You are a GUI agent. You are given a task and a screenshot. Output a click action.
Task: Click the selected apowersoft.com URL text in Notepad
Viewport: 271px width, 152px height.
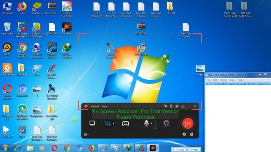tap(238, 84)
